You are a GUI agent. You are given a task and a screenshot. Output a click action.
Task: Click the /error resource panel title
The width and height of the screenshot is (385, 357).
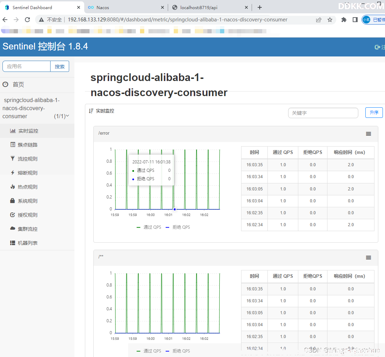click(104, 133)
